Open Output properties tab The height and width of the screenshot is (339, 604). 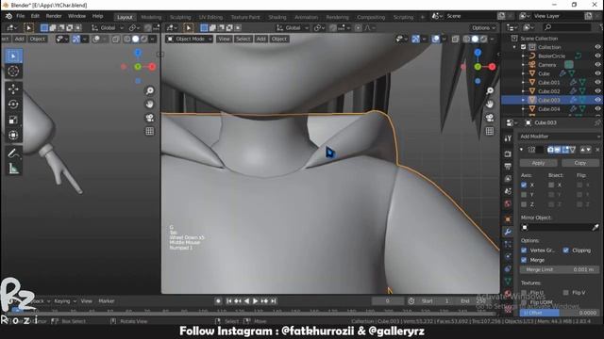[508, 167]
